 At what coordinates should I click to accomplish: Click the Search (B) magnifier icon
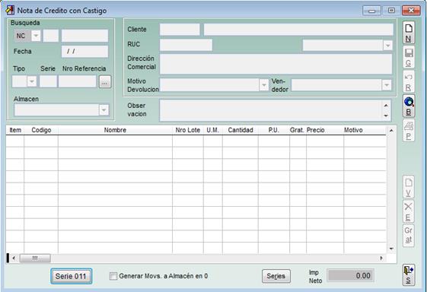coord(409,106)
